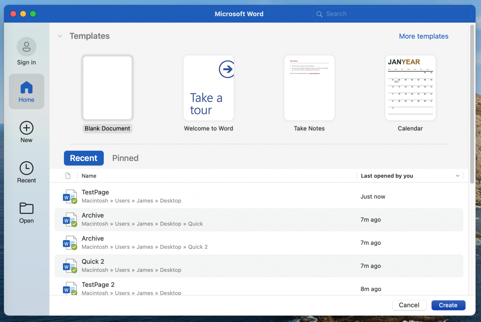Click the file icon for Archive in Quick 2

point(70,243)
